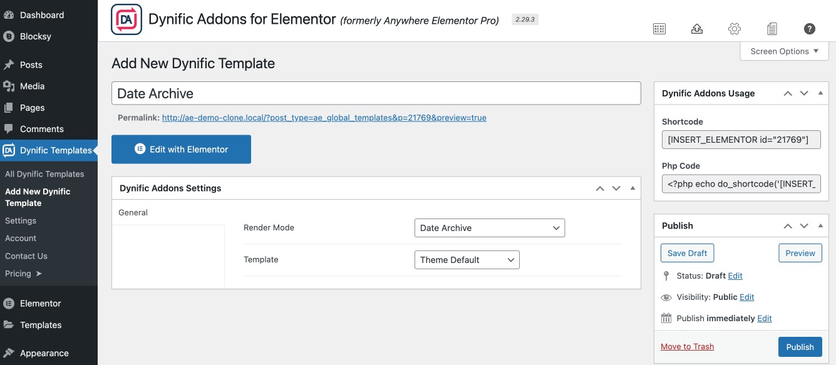836x365 pixels.
Task: Click the Preview button
Action: (x=800, y=253)
